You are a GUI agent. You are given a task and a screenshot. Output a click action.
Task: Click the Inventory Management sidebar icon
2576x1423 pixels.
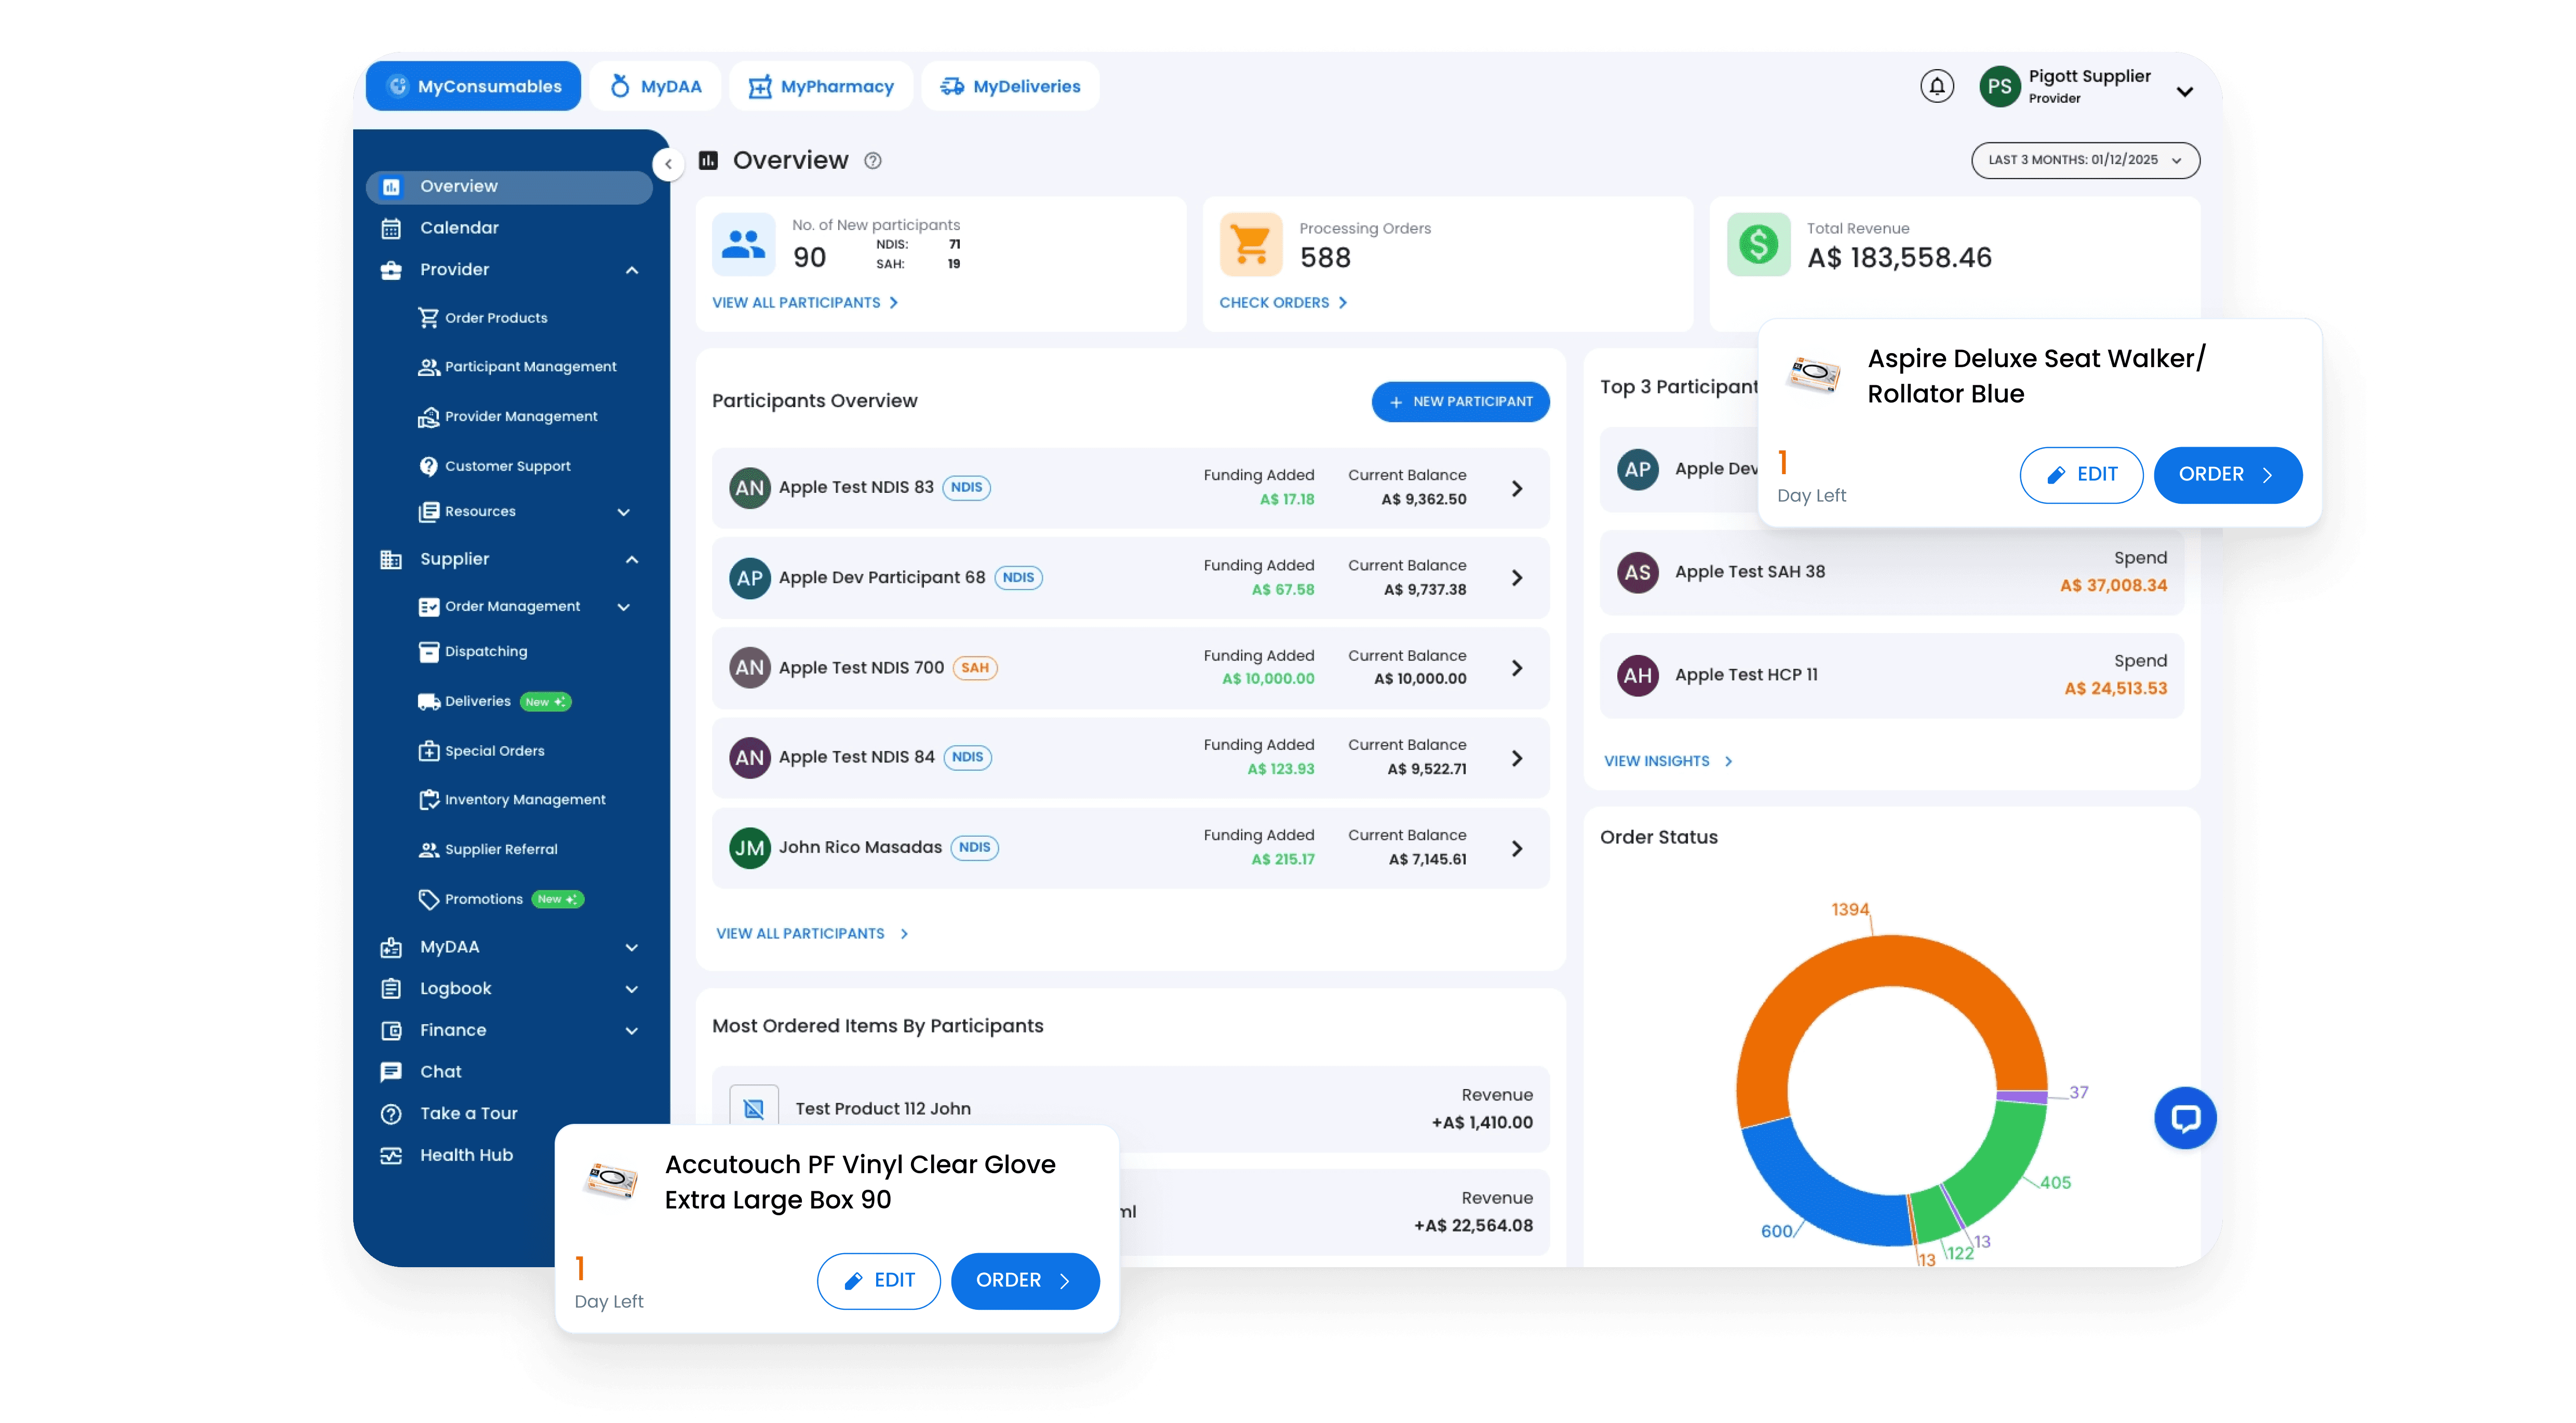428,800
